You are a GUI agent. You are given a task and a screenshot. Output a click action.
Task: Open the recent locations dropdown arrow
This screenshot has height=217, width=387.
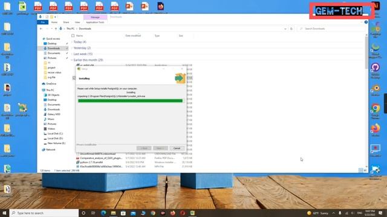coord(51,29)
